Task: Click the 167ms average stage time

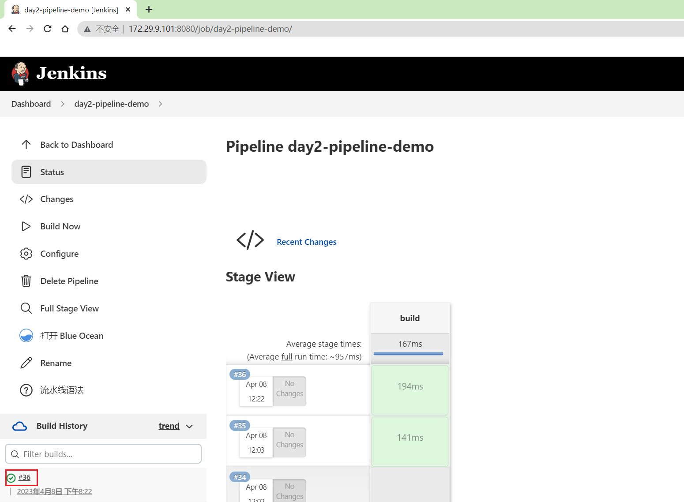Action: coord(410,344)
